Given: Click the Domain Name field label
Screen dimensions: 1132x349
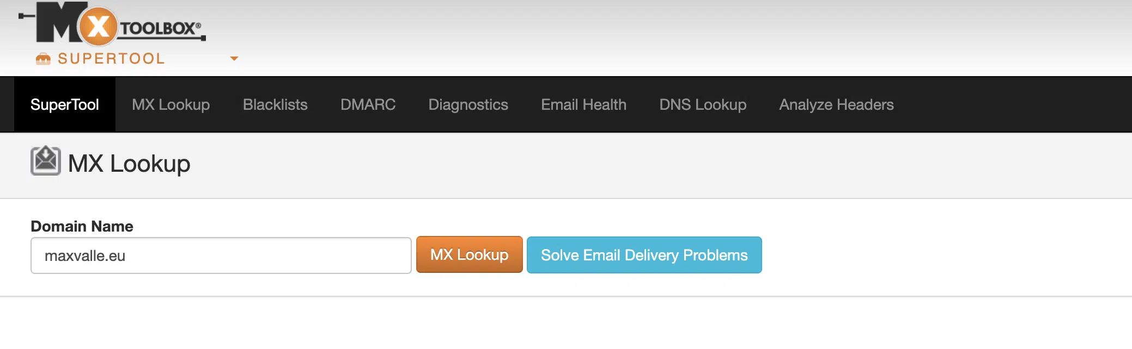Looking at the screenshot, I should (x=82, y=226).
